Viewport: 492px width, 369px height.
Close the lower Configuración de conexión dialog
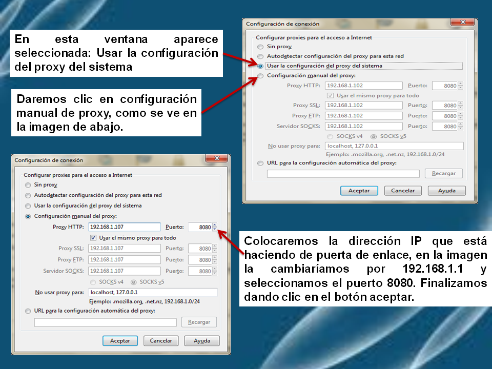(x=216, y=158)
